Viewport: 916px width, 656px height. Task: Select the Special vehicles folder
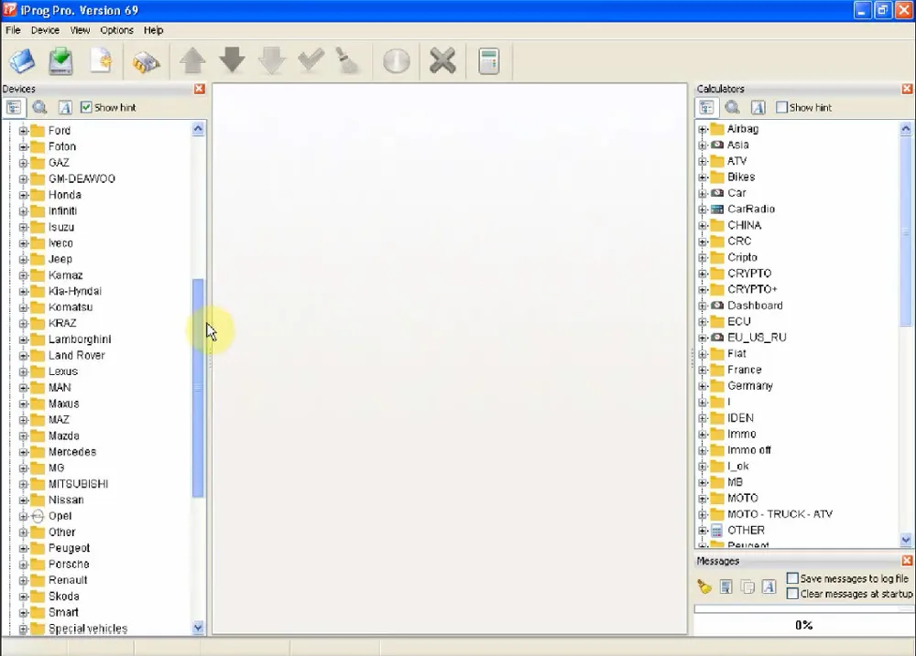tap(88, 629)
